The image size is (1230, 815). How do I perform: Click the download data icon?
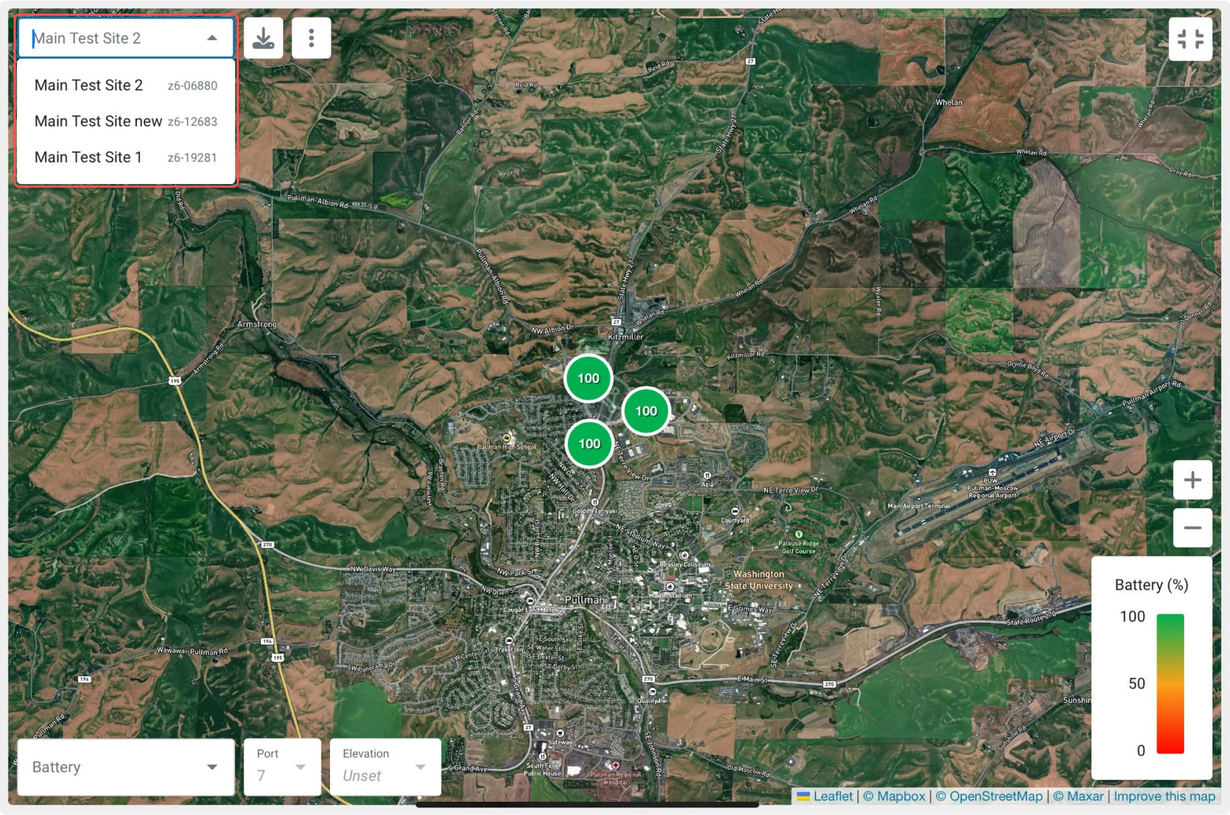[x=263, y=38]
